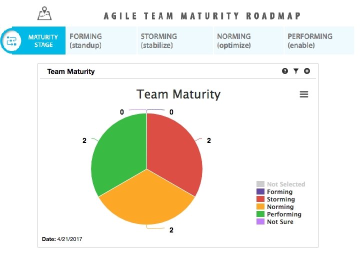Open the filter funnel icon
The width and height of the screenshot is (360, 270).
coord(296,71)
